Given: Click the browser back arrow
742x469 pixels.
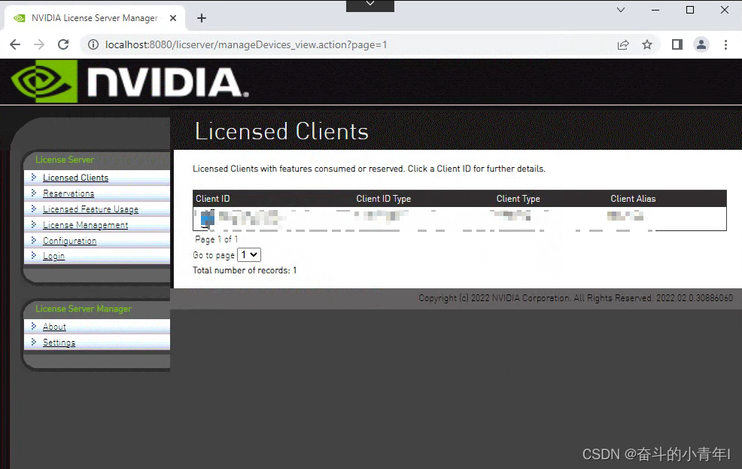Looking at the screenshot, I should 15,44.
